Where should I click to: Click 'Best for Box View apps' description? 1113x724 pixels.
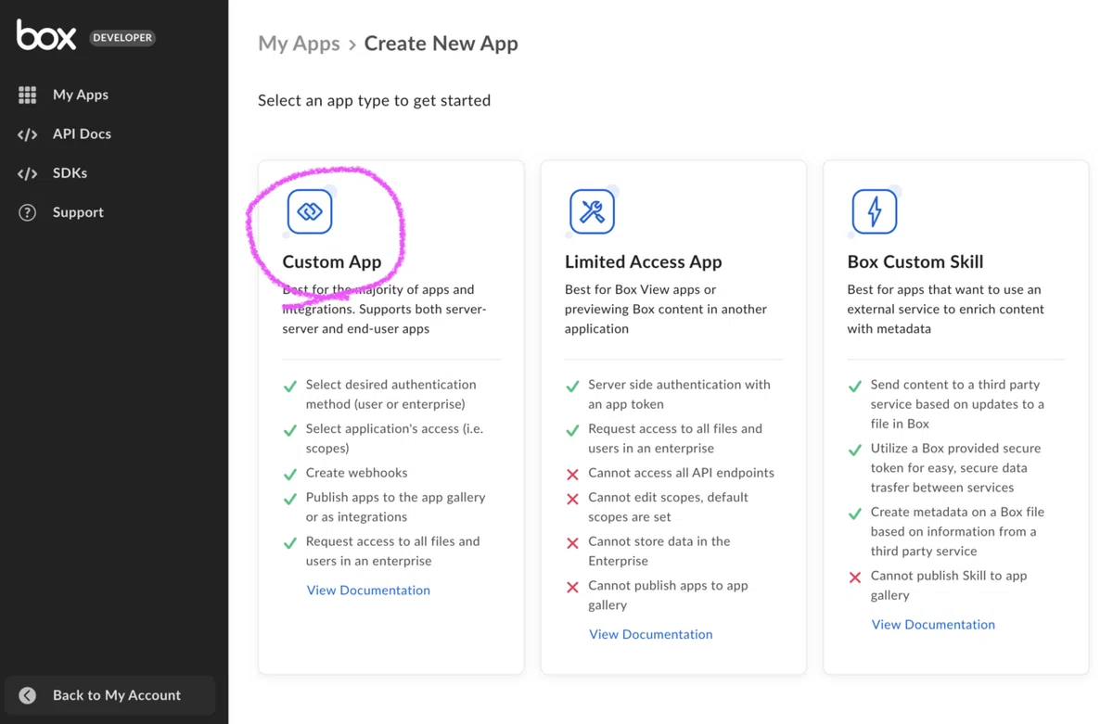coord(666,309)
